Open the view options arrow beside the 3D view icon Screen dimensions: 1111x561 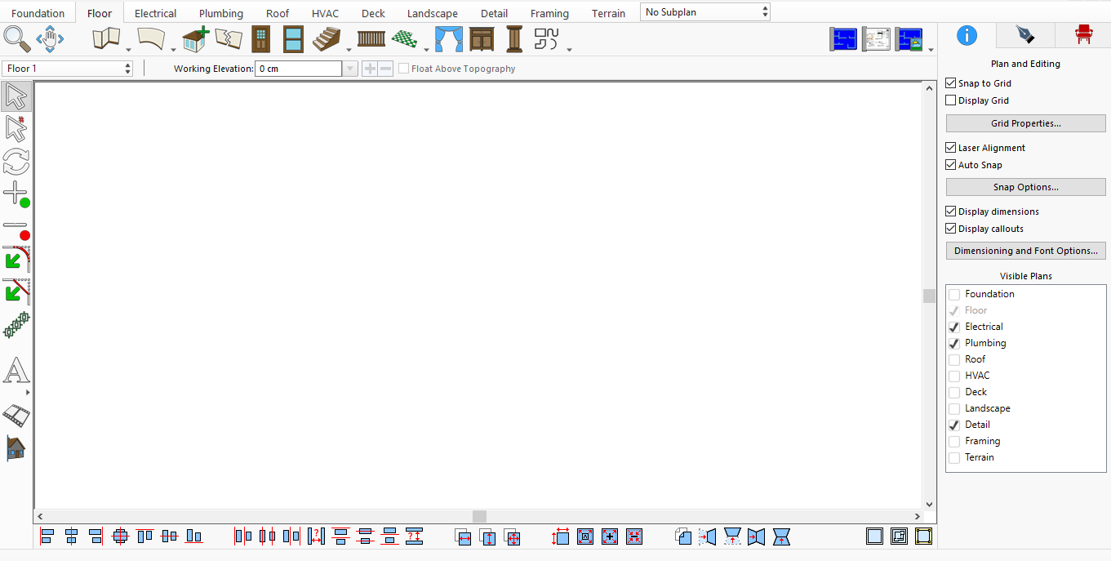(931, 49)
